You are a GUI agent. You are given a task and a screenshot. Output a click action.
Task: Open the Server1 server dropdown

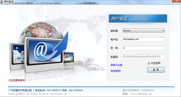tap(144, 31)
